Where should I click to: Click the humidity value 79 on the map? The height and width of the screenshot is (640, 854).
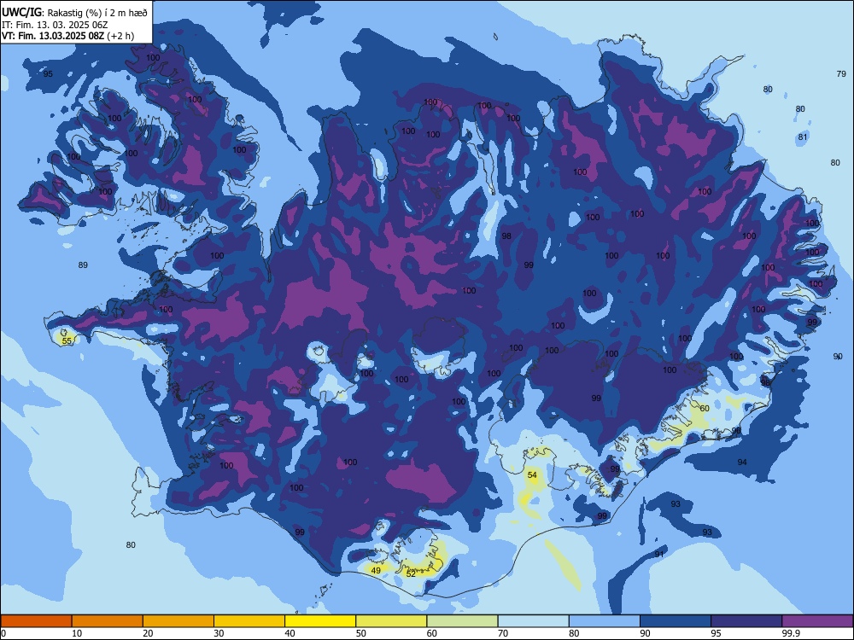[841, 74]
